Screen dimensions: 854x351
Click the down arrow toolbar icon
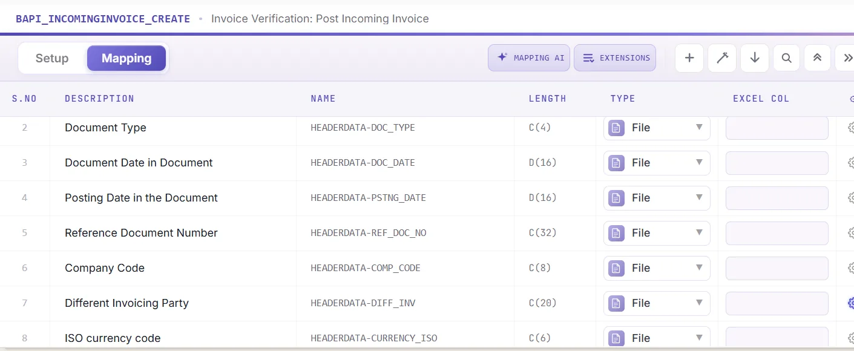[755, 58]
